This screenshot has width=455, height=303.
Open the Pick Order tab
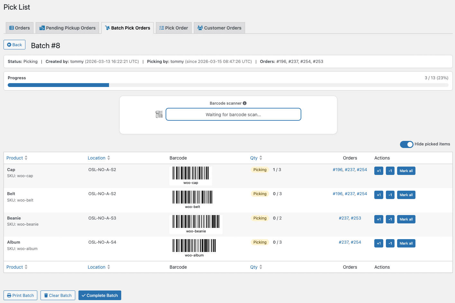point(174,28)
